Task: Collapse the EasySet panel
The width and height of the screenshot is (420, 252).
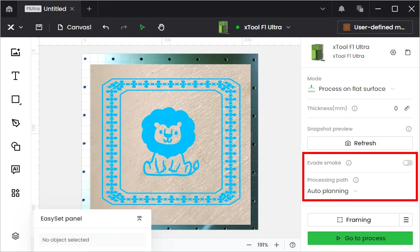Action: pyautogui.click(x=139, y=219)
